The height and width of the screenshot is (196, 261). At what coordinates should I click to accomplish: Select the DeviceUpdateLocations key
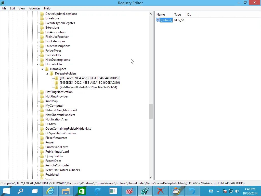(x=61, y=14)
